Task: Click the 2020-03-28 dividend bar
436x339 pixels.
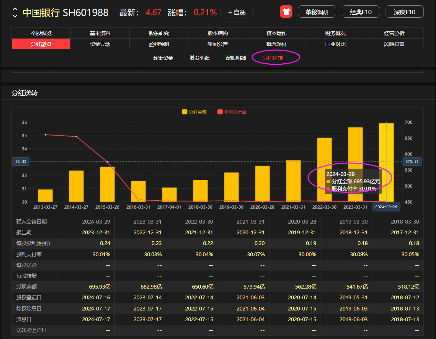Action: pos(263,184)
